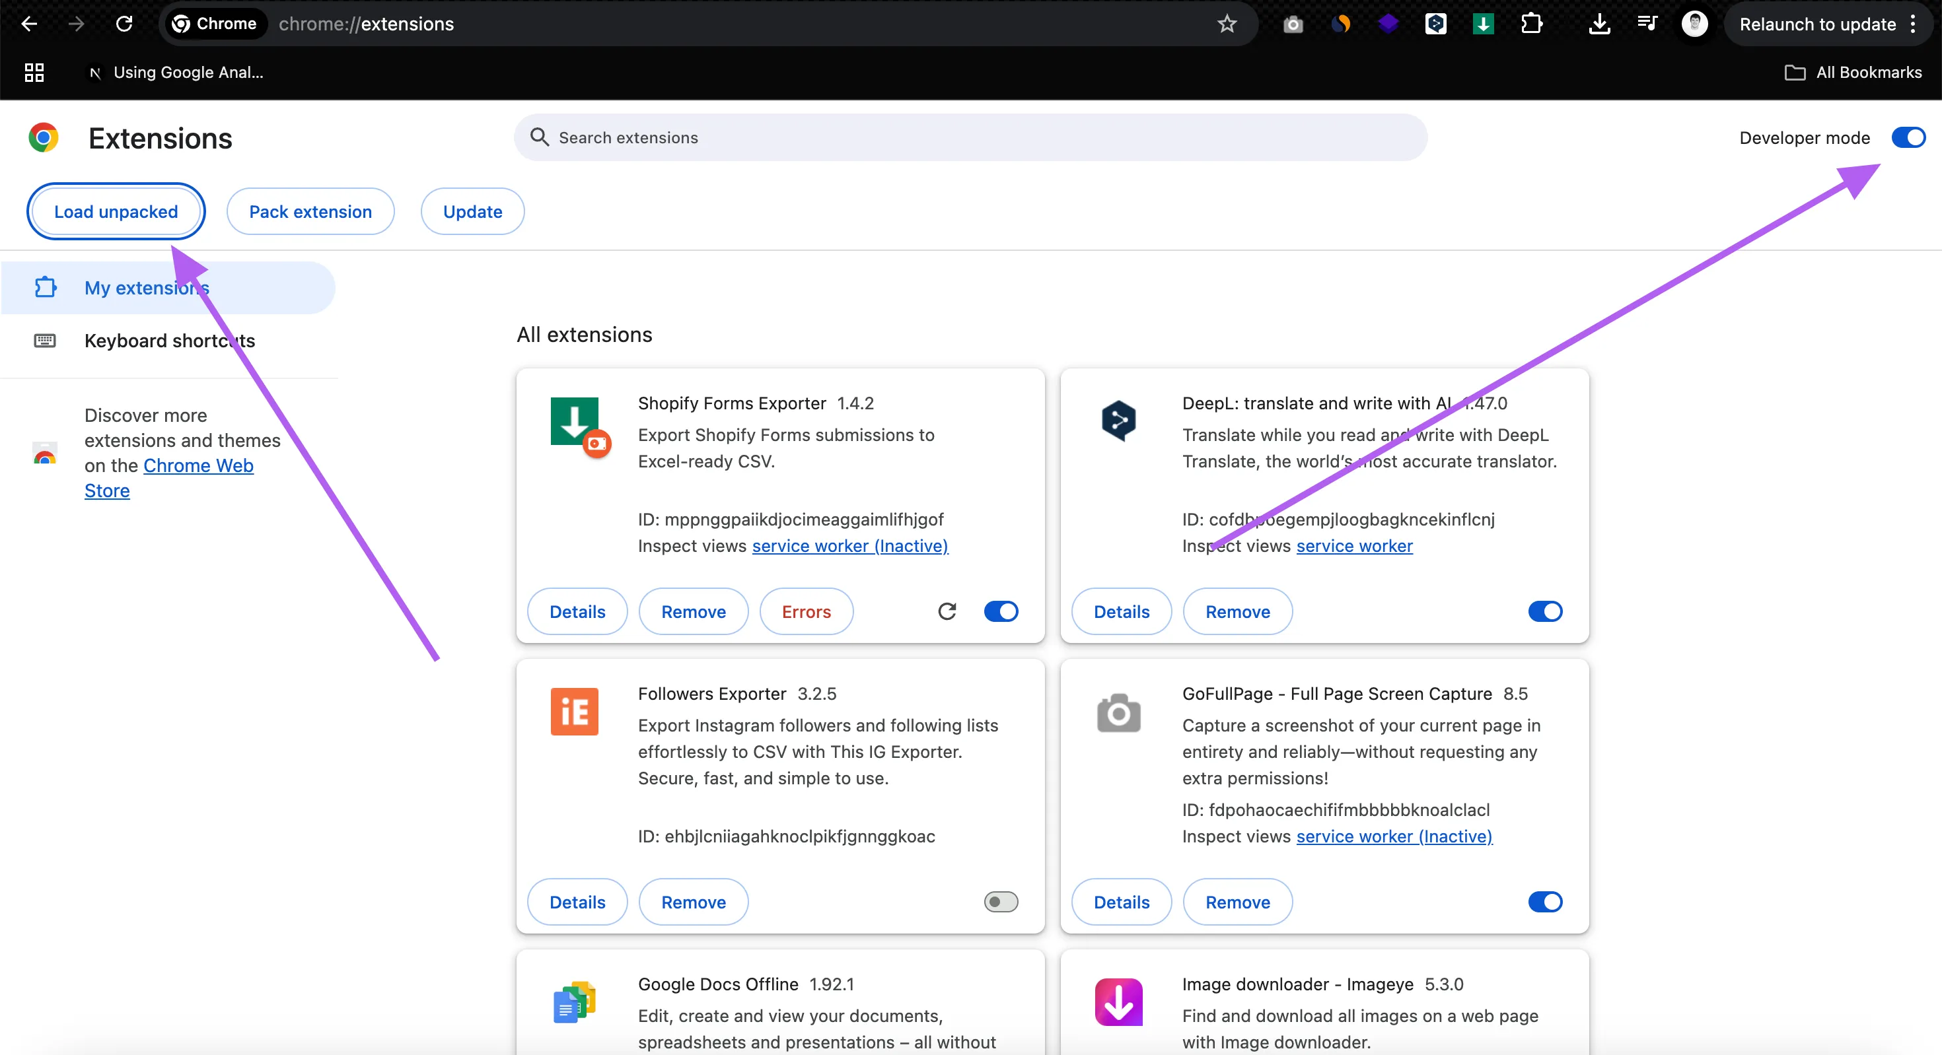Enable the Followers Exporter extension toggle
This screenshot has width=1942, height=1055.
1001,902
